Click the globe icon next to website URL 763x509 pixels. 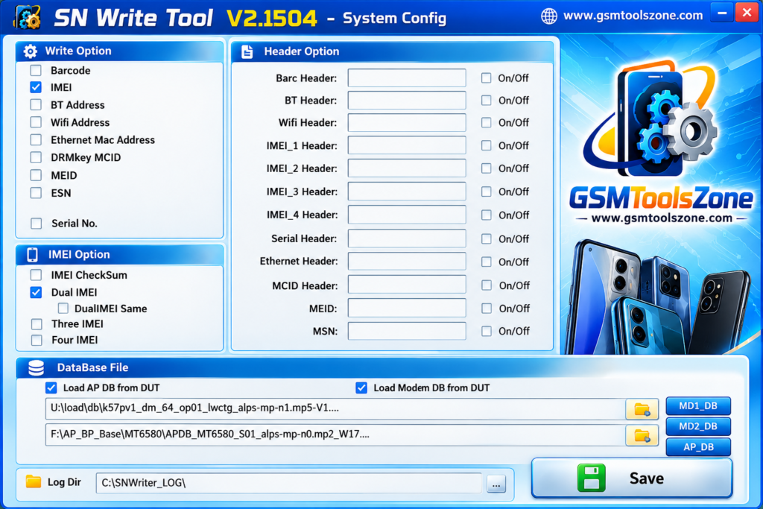coord(549,16)
